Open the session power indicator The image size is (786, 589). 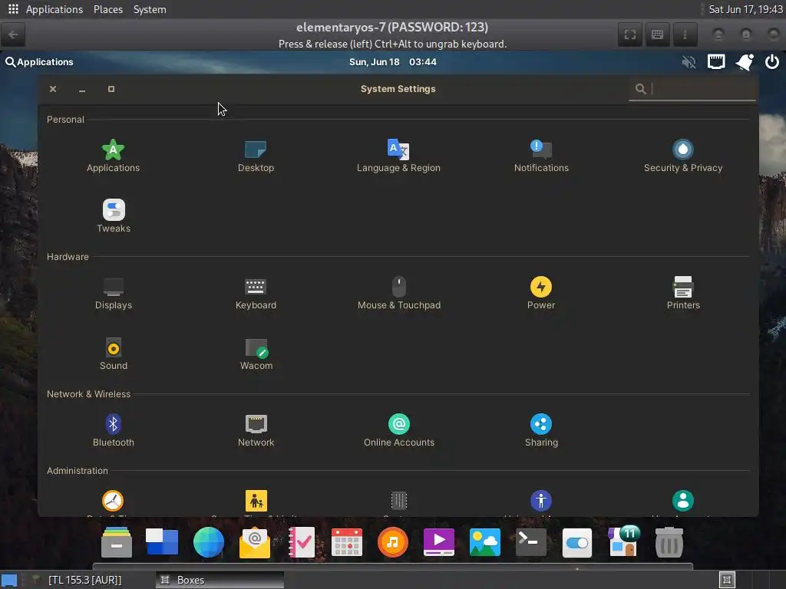pyautogui.click(x=772, y=62)
